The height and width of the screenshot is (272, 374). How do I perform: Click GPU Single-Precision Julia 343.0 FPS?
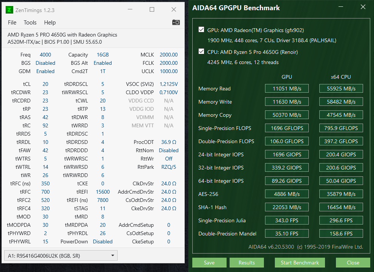coord(287,220)
